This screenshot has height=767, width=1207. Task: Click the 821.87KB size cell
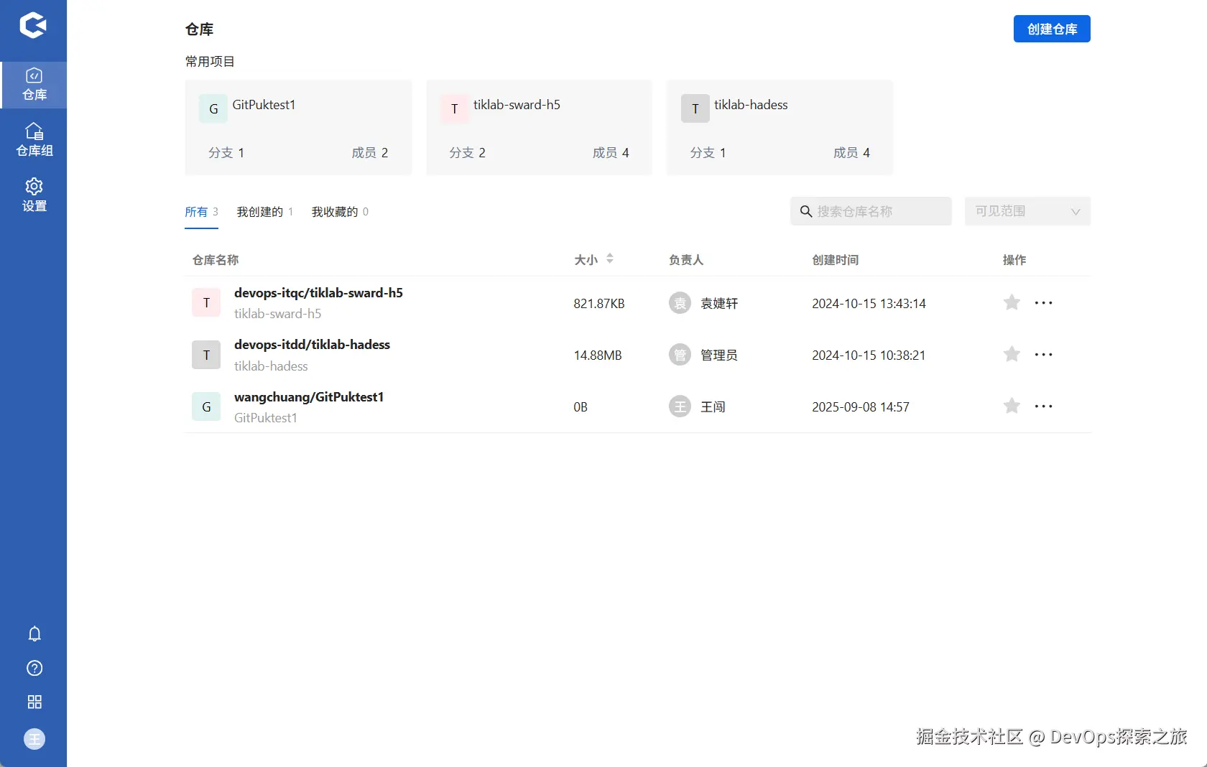pos(599,304)
